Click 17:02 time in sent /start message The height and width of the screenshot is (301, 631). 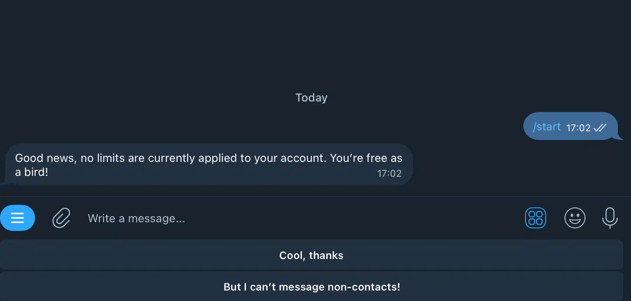[x=578, y=128]
